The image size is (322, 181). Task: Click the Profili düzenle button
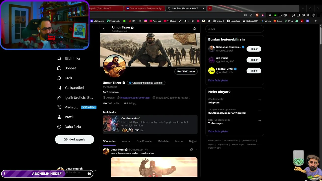click(186, 72)
